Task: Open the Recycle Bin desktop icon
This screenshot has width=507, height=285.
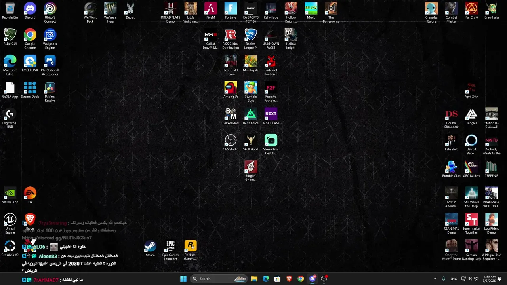Action: 10,11
